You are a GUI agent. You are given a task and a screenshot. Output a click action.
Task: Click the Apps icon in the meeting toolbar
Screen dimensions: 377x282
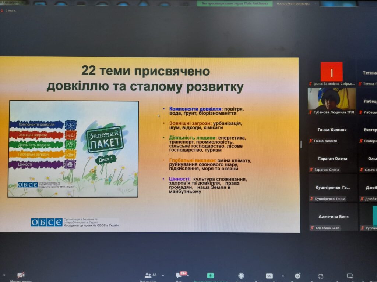321,276
